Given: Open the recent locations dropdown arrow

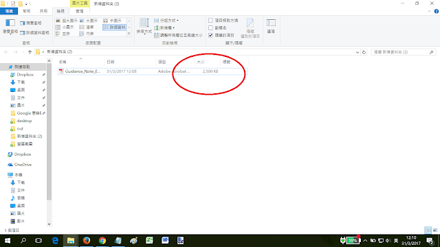Looking at the screenshot, I should (x=23, y=52).
